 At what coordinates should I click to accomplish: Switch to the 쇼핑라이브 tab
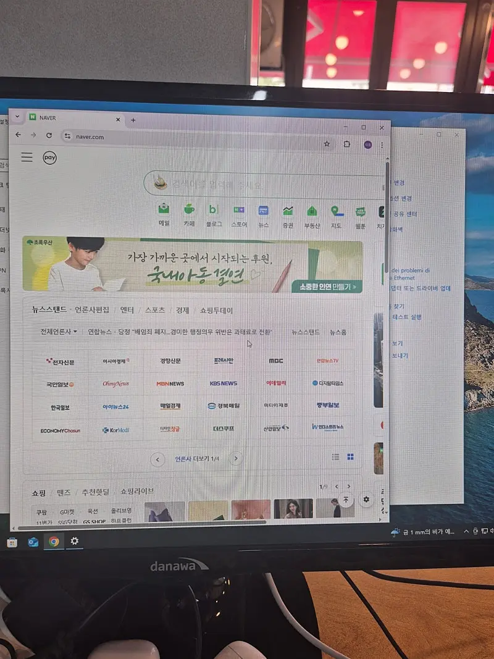pos(138,491)
